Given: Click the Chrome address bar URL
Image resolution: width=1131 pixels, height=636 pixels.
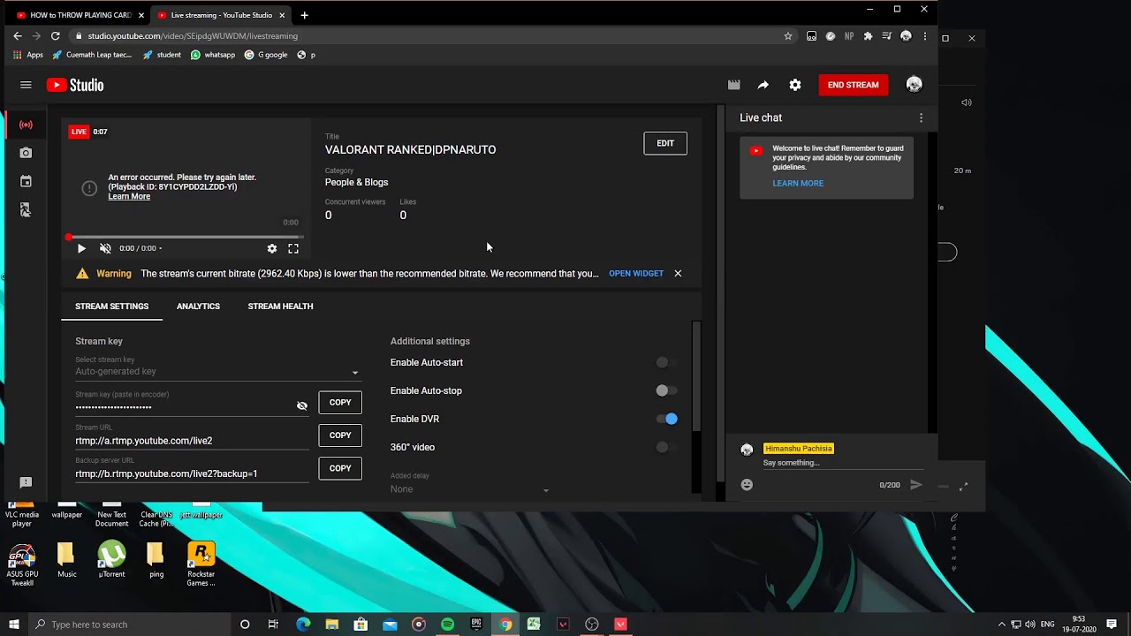Looking at the screenshot, I should [x=193, y=36].
